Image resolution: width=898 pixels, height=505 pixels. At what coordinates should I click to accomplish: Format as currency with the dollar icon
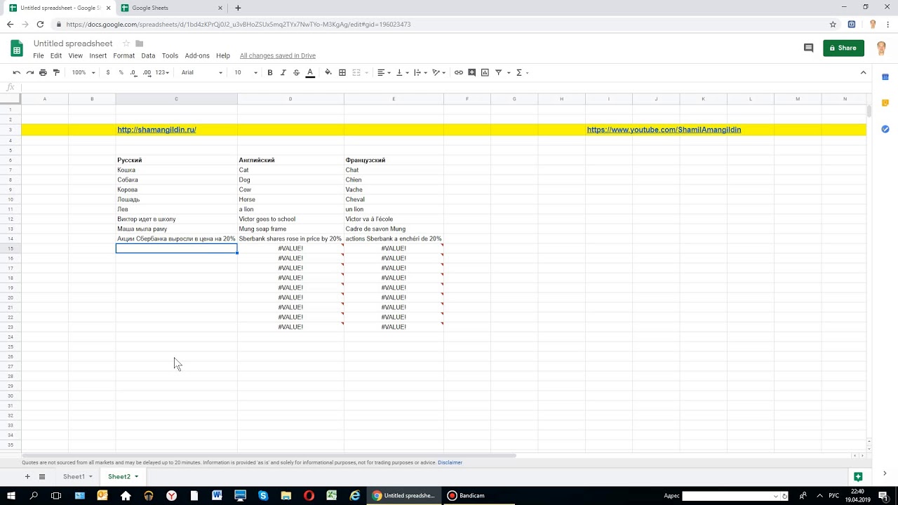107,72
